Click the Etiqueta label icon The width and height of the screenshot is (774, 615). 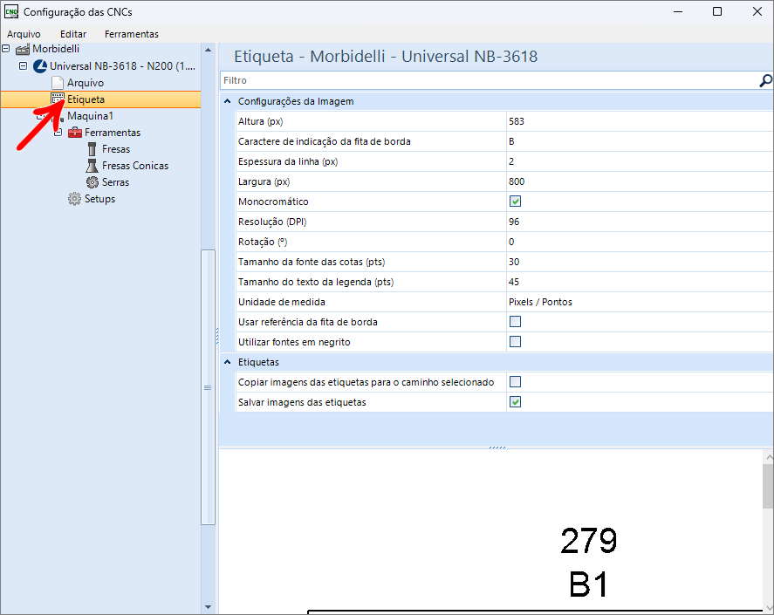click(58, 99)
